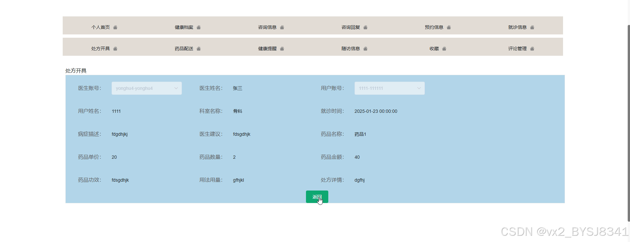630x242 pixels.
Task: Click the 处方详情 value dgfhj
Action: 359,180
